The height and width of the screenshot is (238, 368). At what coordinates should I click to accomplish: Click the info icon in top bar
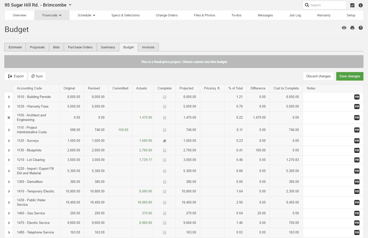360,5
